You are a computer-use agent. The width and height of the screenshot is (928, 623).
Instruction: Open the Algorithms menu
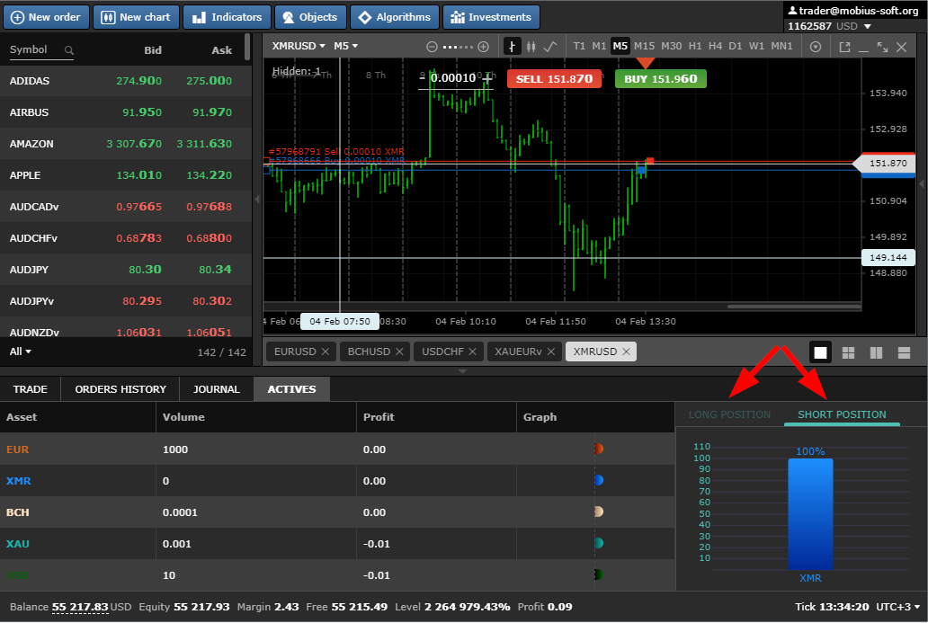click(395, 17)
